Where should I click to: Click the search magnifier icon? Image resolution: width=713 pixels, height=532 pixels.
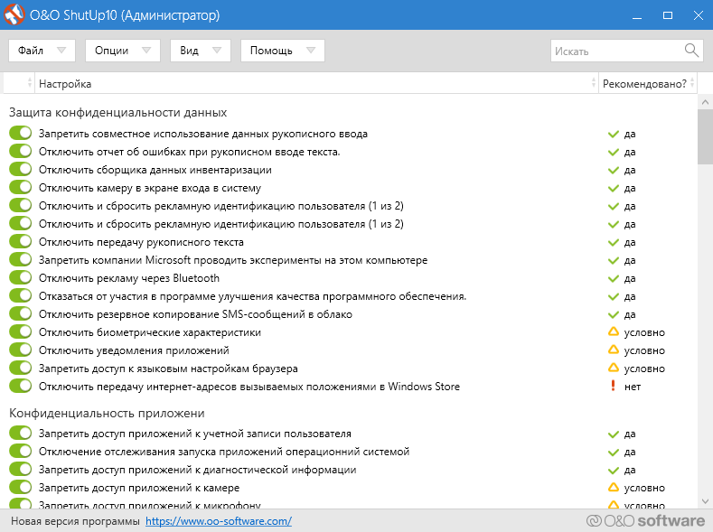691,51
